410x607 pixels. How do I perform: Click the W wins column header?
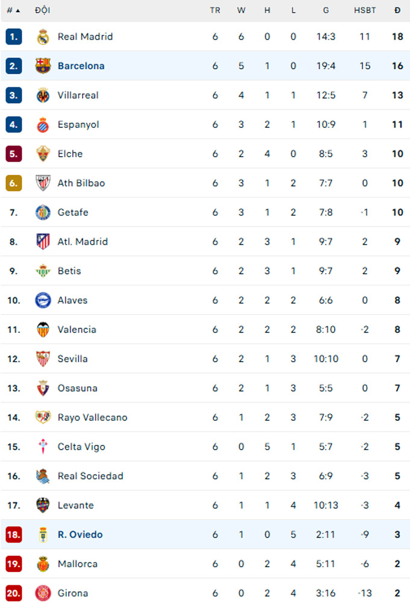tap(241, 11)
